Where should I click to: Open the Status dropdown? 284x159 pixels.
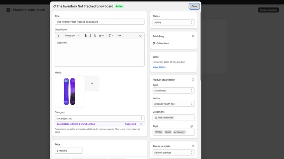click(174, 23)
